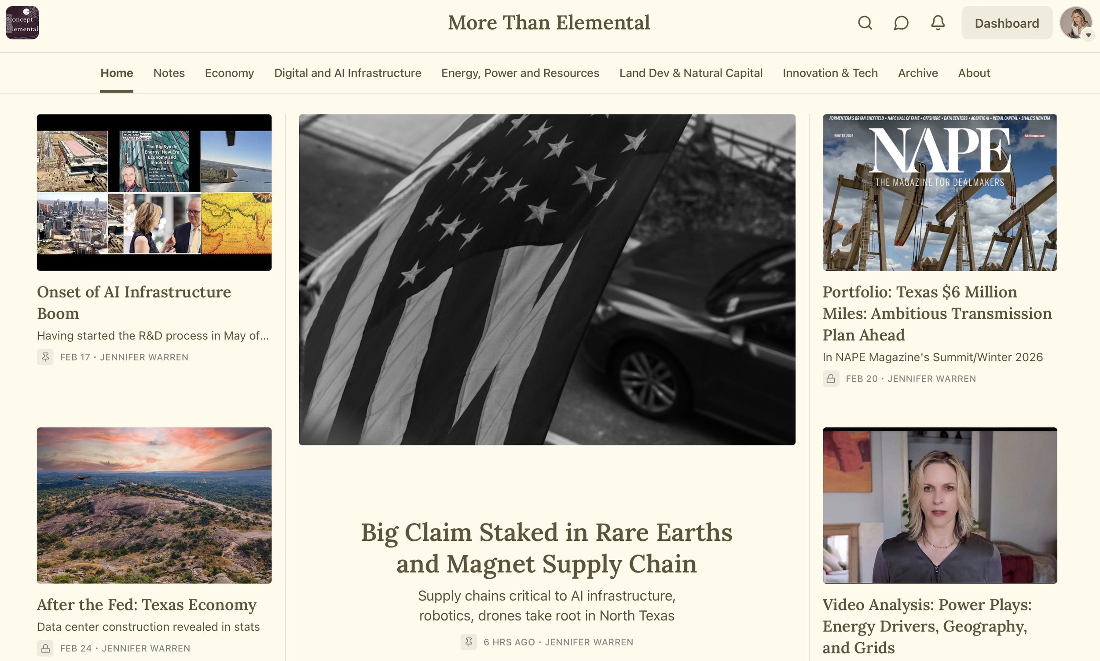
Task: Switch to the Economy tab
Action: [x=229, y=73]
